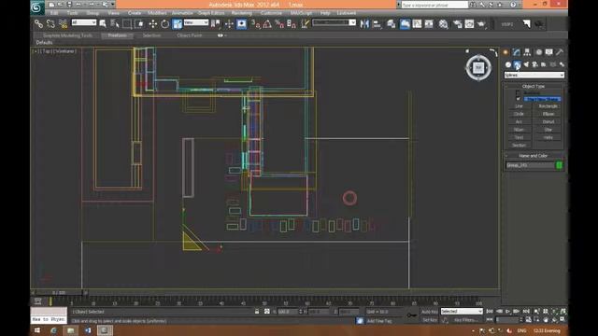Open the Create menu
Image resolution: width=598 pixels, height=336 pixels.
pos(135,13)
